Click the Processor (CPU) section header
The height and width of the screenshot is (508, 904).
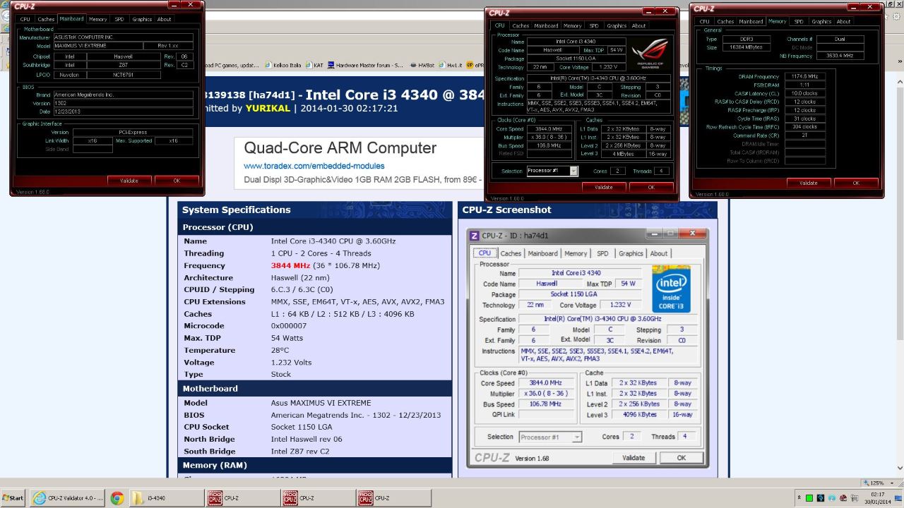[315, 227]
